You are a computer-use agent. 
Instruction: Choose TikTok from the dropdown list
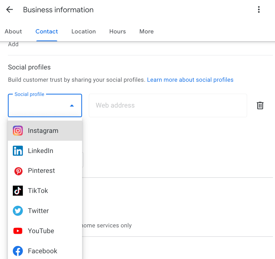(45, 191)
